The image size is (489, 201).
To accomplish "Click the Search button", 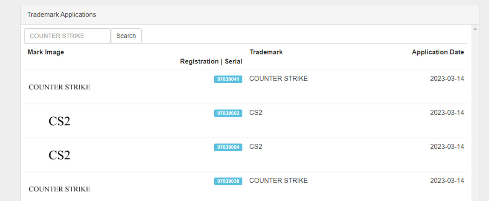I will (x=126, y=36).
